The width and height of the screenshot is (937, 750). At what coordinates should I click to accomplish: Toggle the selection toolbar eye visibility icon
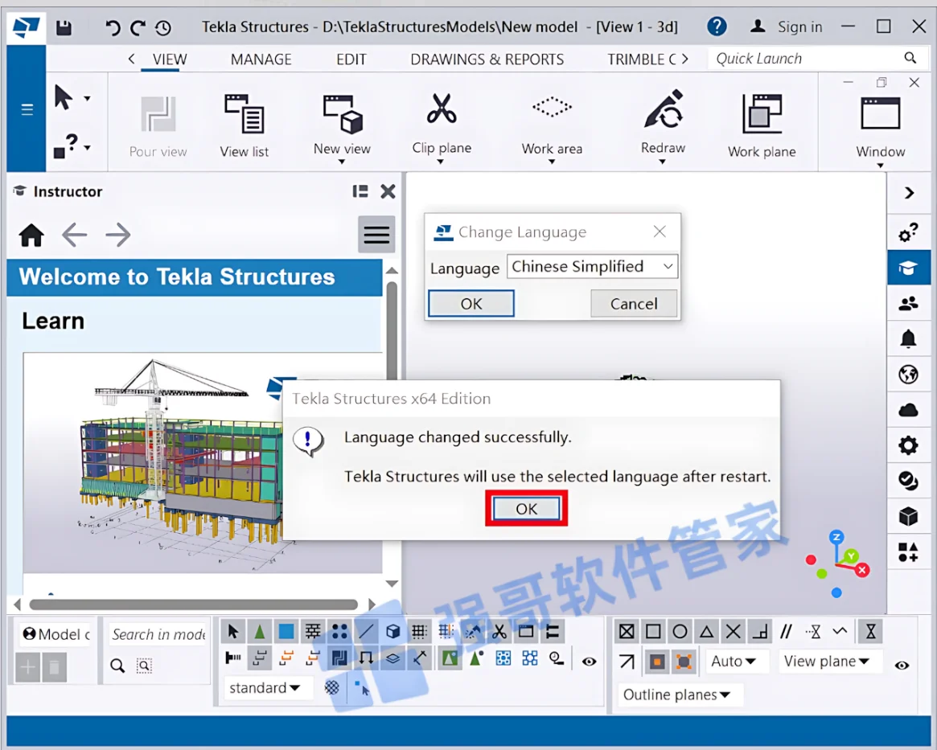tap(590, 661)
